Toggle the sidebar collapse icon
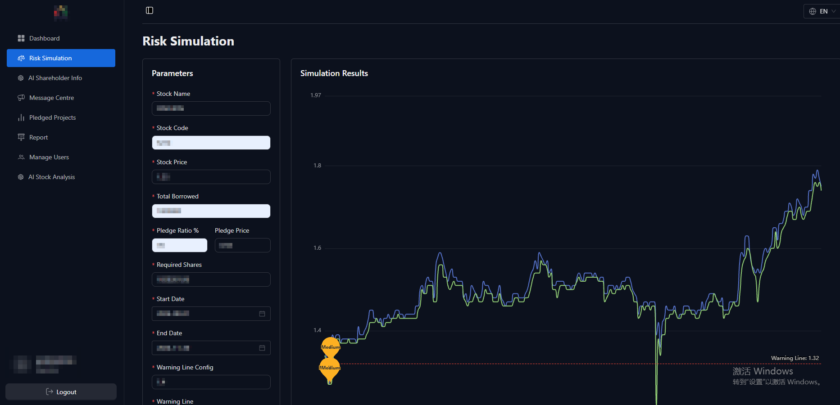 pyautogui.click(x=150, y=10)
